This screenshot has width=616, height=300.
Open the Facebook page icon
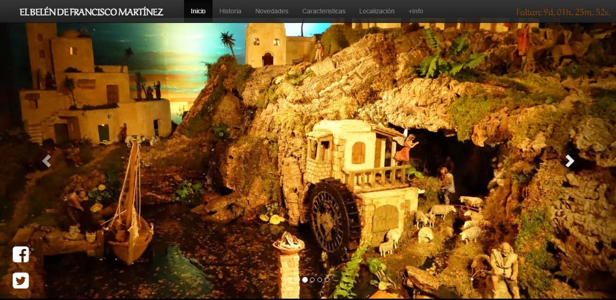pos(21,254)
